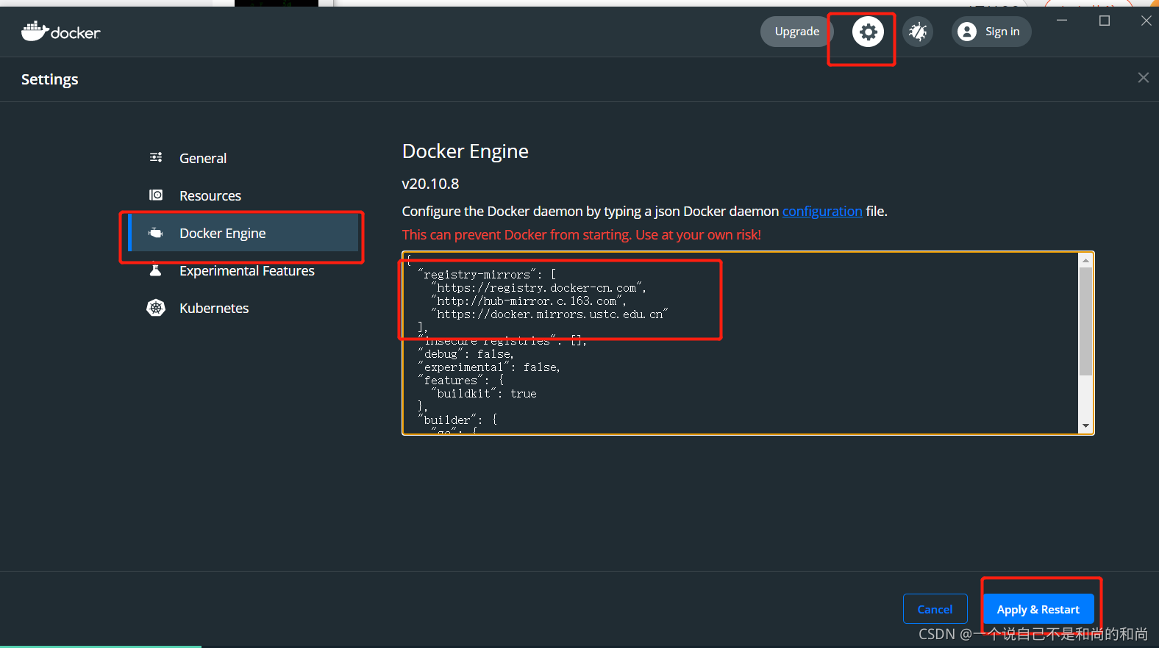This screenshot has width=1159, height=648.
Task: Click the registry.docker-cn.com mirror line
Action: point(538,288)
